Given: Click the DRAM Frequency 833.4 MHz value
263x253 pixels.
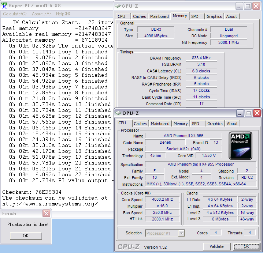Looking at the screenshot, I should [x=201, y=58].
